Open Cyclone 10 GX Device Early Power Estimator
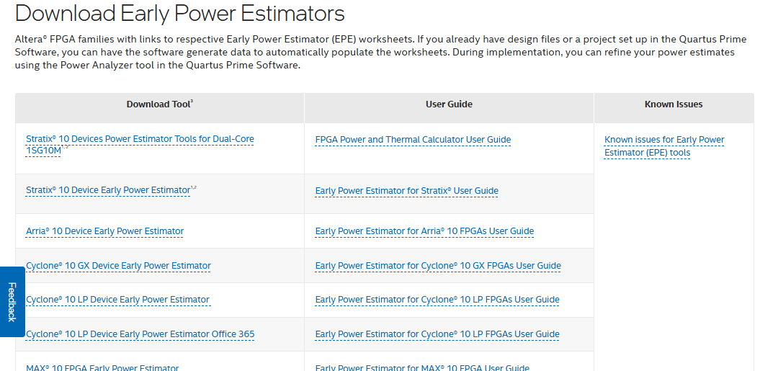 click(x=118, y=265)
